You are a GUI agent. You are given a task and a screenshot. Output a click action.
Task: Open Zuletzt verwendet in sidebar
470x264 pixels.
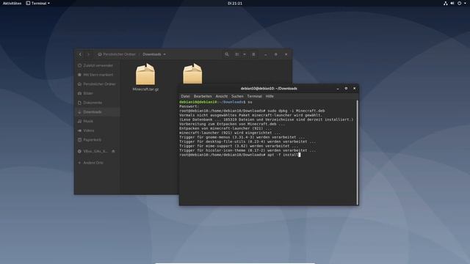98,65
